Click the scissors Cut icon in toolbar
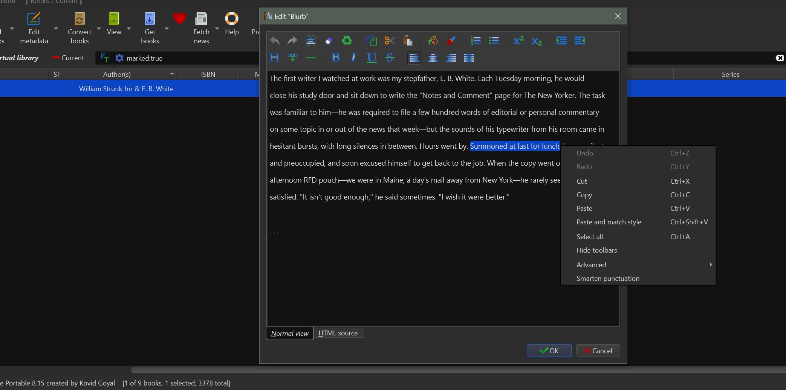 390,41
